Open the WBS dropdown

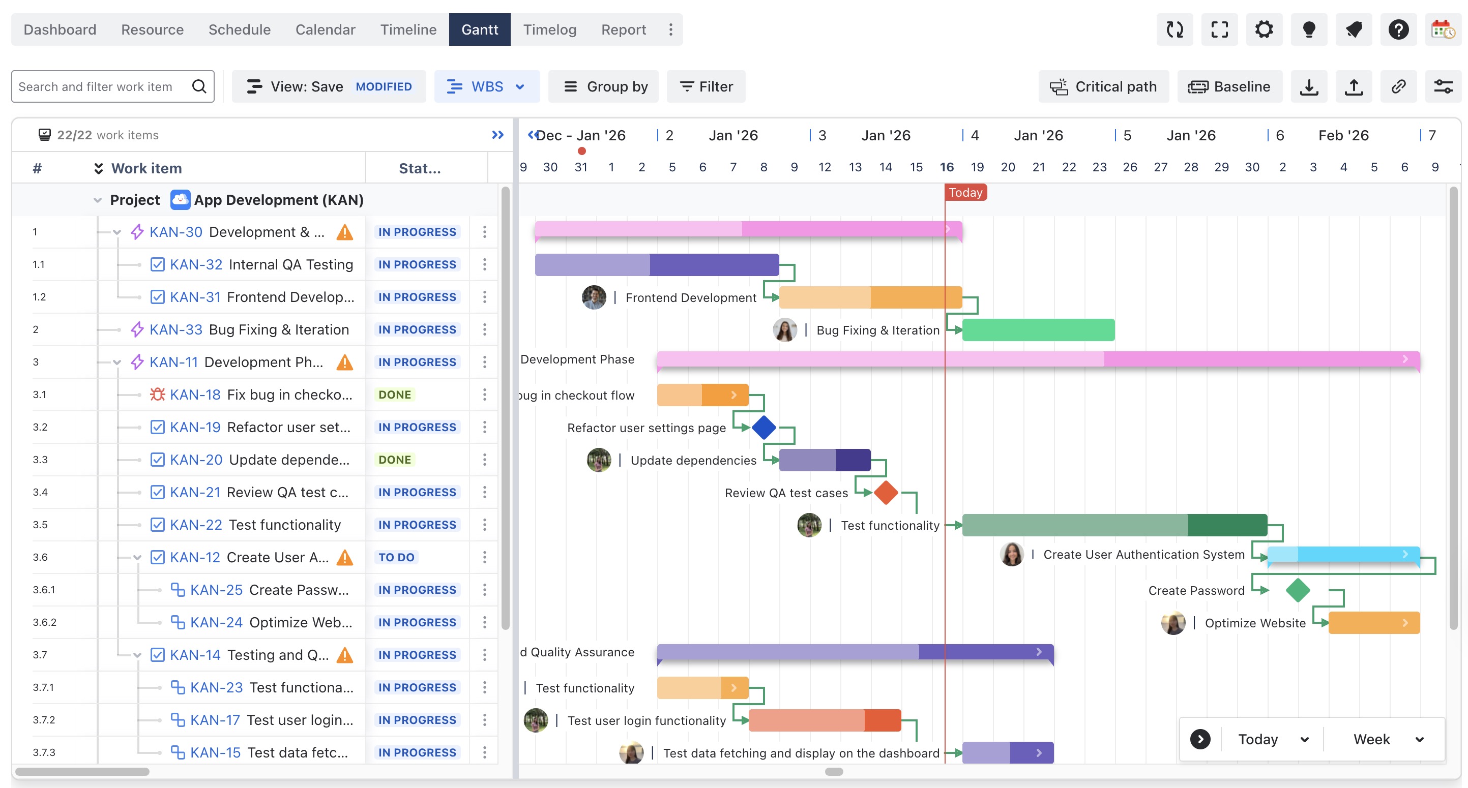[x=486, y=86]
